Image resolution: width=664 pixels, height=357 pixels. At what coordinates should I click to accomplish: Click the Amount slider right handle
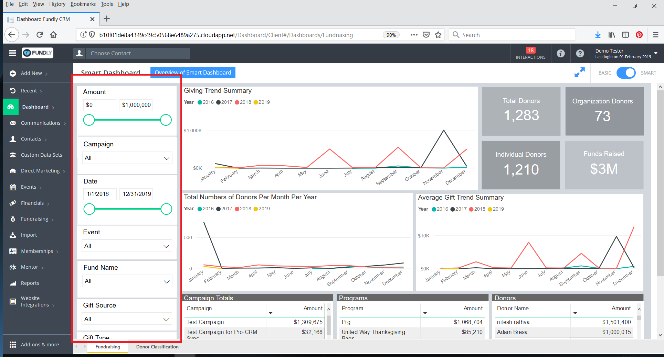coord(166,120)
